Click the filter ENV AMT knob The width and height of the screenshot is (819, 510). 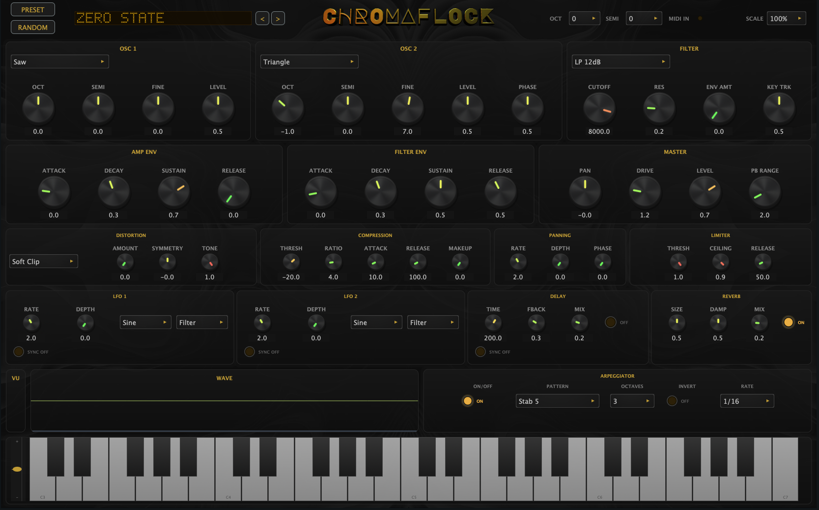coord(719,108)
